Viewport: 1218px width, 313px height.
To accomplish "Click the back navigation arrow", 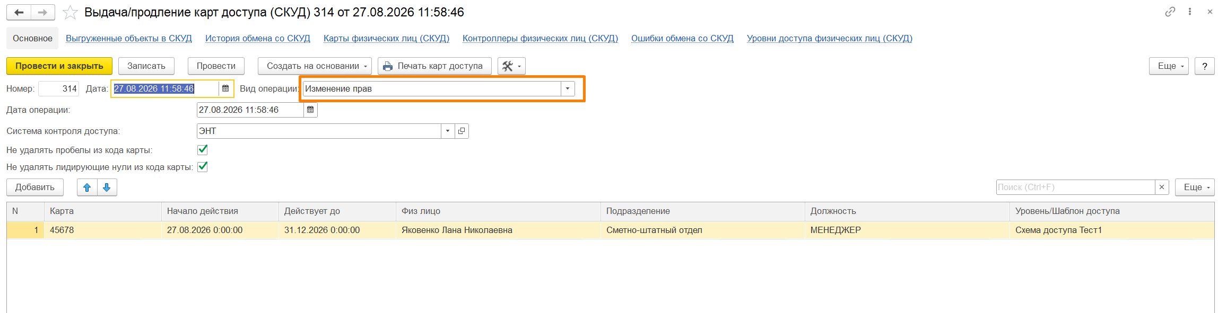I will (19, 12).
